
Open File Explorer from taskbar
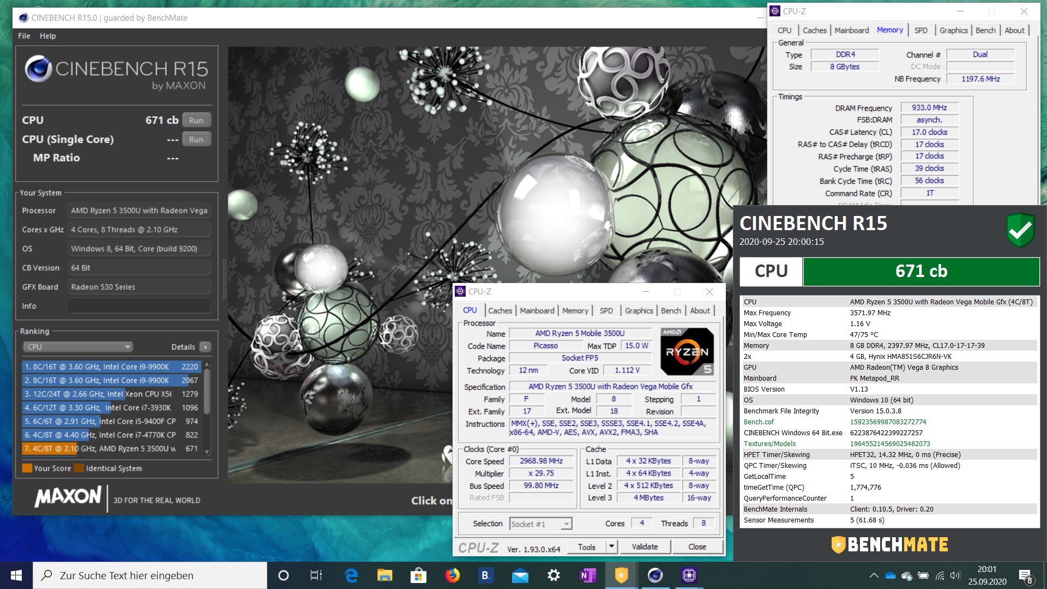point(385,575)
